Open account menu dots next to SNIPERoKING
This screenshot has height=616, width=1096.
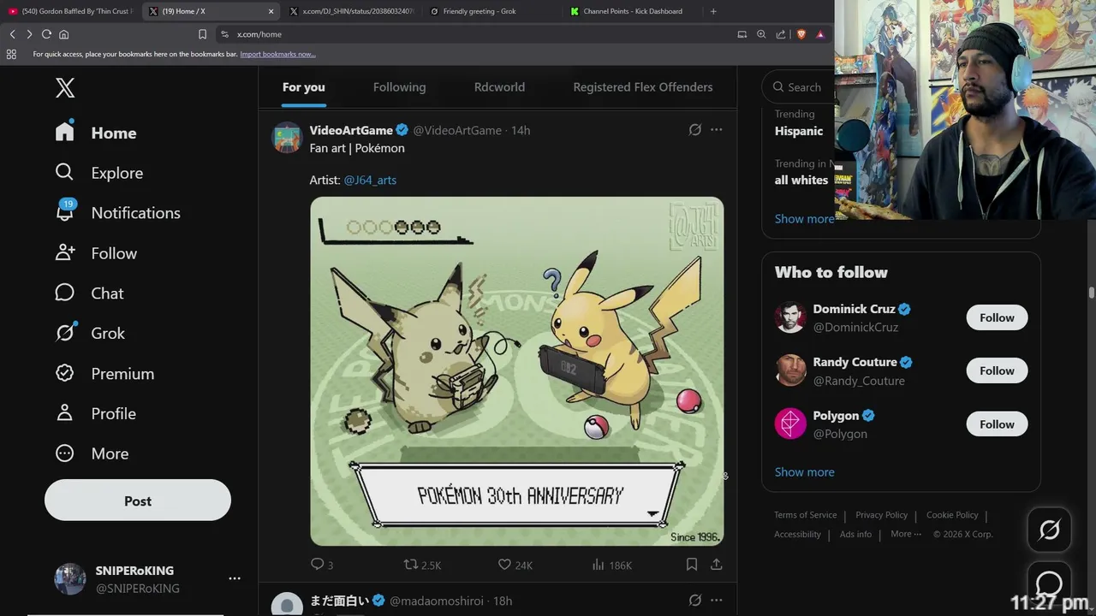[x=235, y=579]
